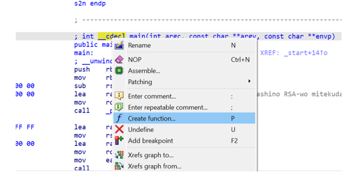Image resolution: width=356 pixels, height=177 pixels.
Task: Click the sub instruction mnemonic
Action: point(80,86)
